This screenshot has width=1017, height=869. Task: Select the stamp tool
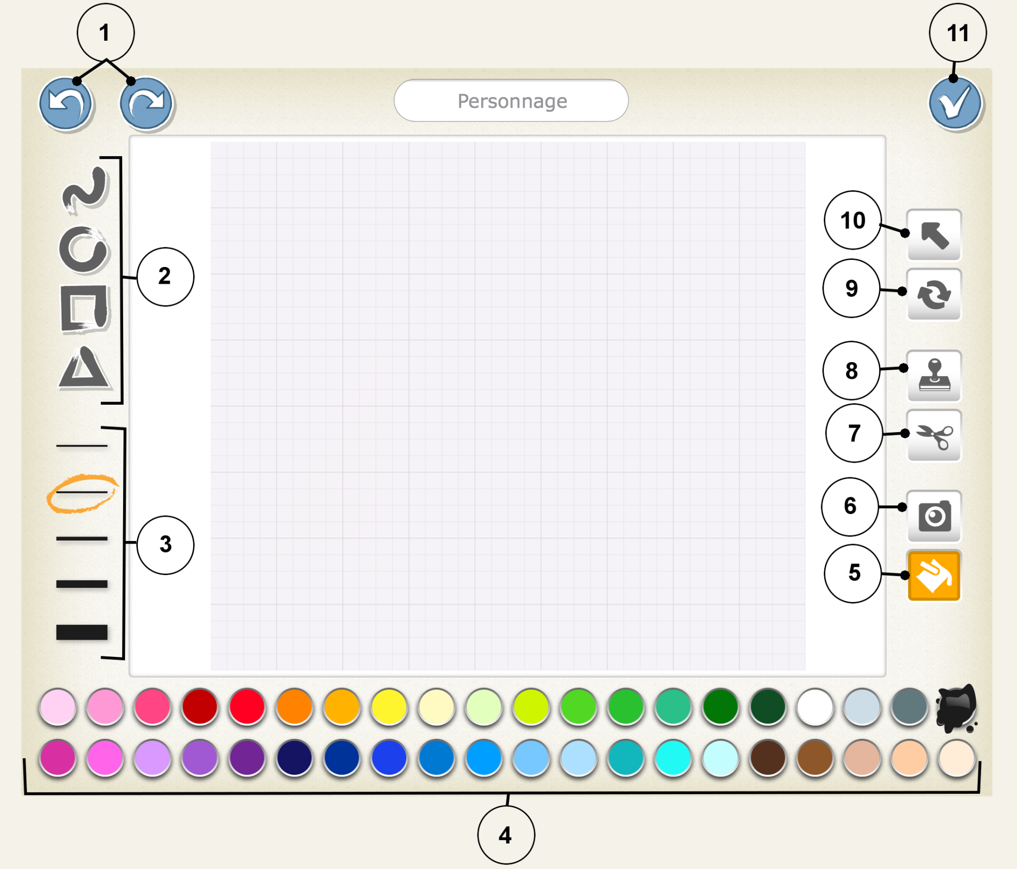(934, 376)
